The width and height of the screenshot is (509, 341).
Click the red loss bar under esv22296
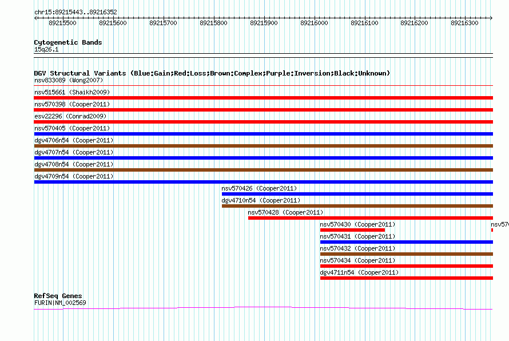[x=263, y=122]
